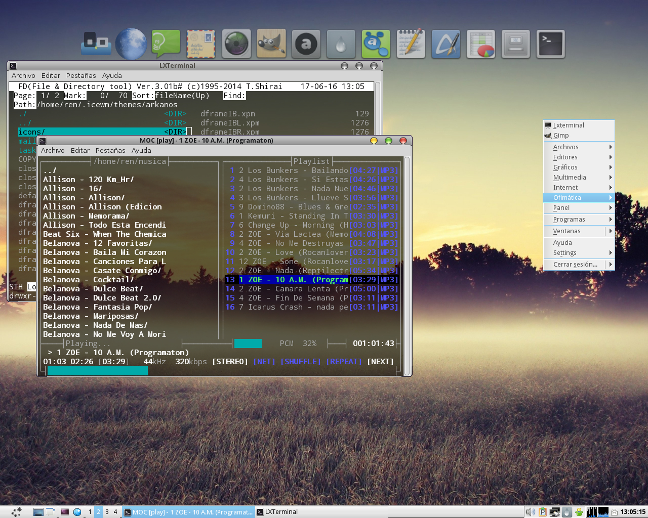
Task: Toggle SHUFFLE mode in MOC player
Action: pos(301,362)
